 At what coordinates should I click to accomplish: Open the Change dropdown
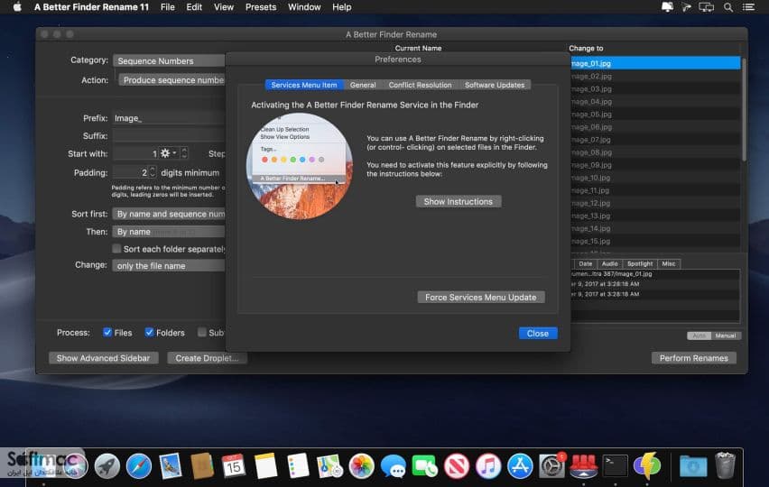pos(169,265)
